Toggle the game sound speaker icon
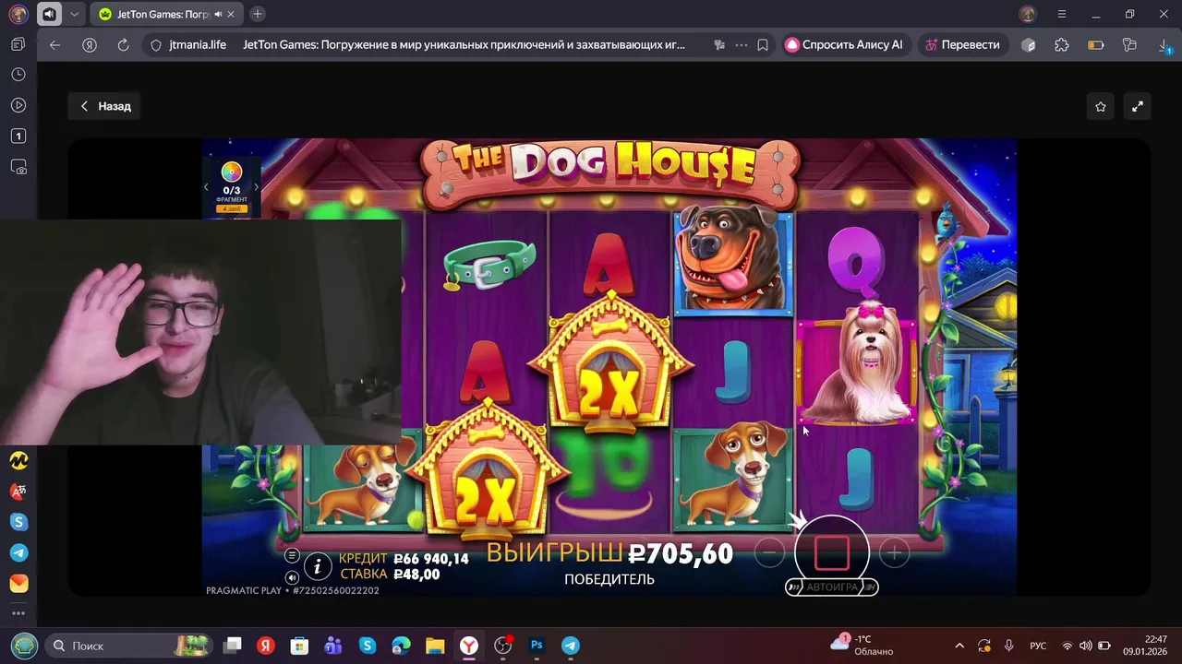The width and height of the screenshot is (1182, 664). pyautogui.click(x=292, y=577)
